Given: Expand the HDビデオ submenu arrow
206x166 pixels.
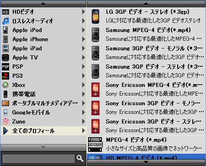Looking at the screenshot, I should (84, 12).
